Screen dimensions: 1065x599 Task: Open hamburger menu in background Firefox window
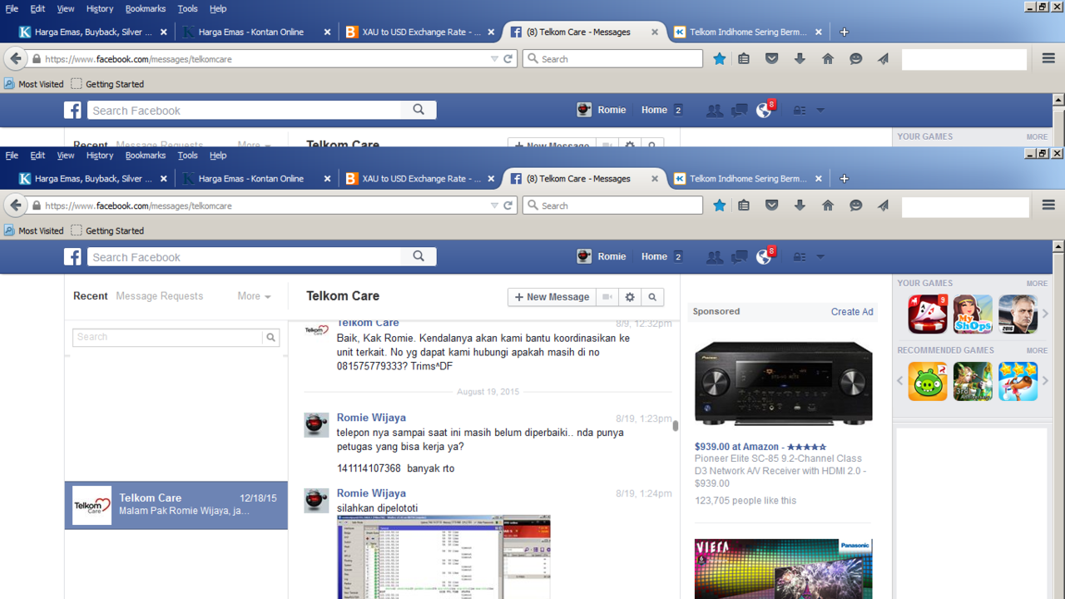pyautogui.click(x=1048, y=59)
